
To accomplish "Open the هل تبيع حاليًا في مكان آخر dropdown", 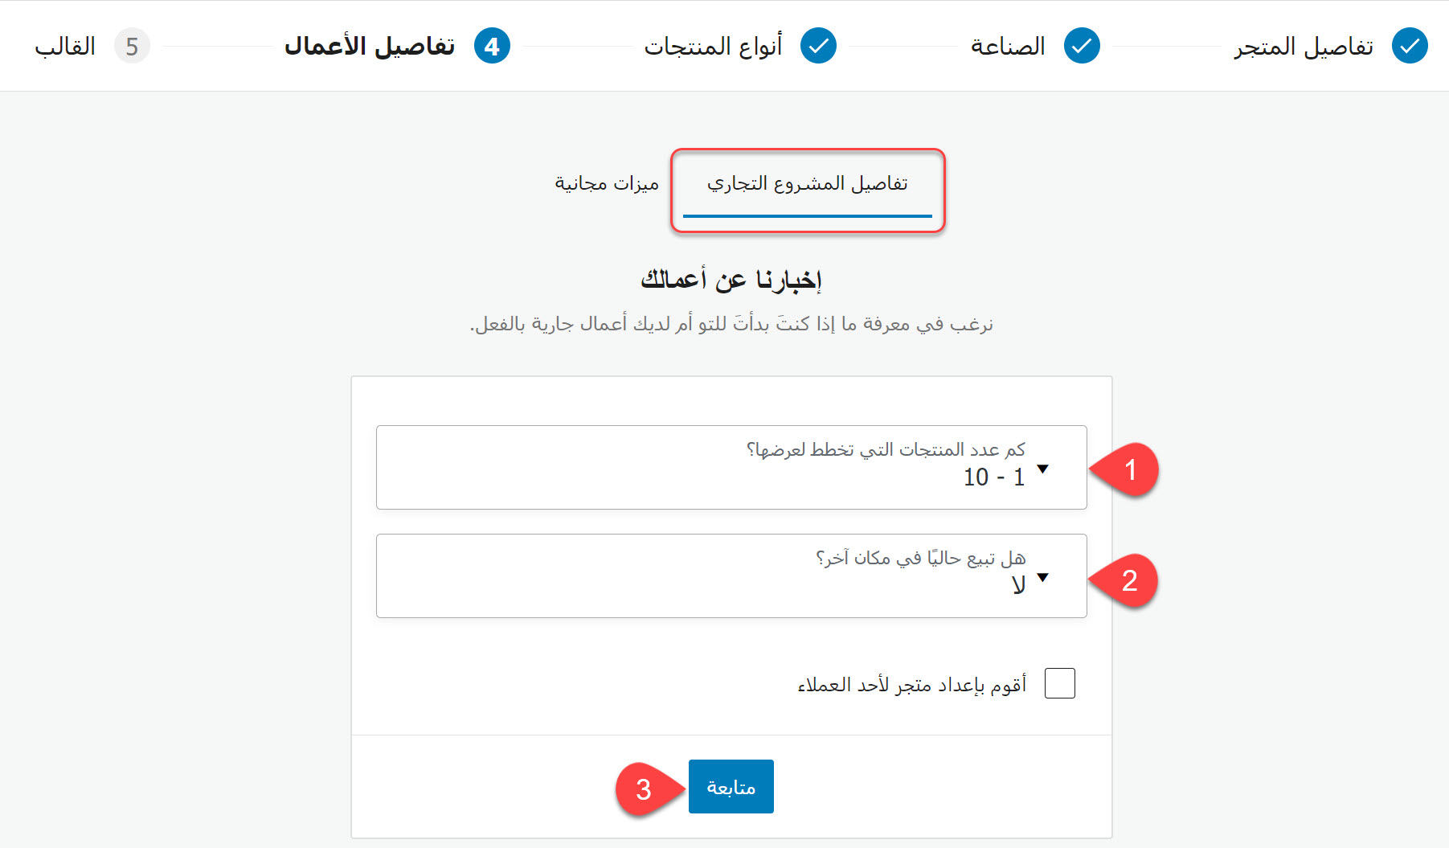I will (731, 576).
